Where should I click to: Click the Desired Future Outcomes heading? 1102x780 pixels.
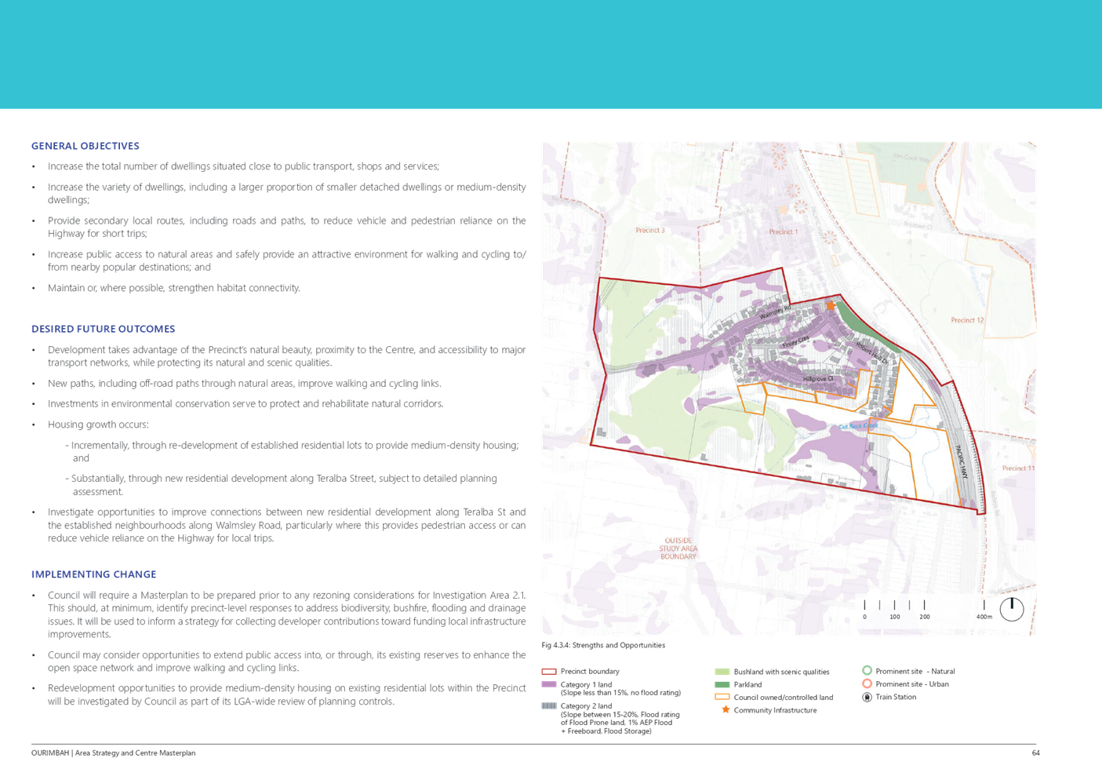point(103,329)
